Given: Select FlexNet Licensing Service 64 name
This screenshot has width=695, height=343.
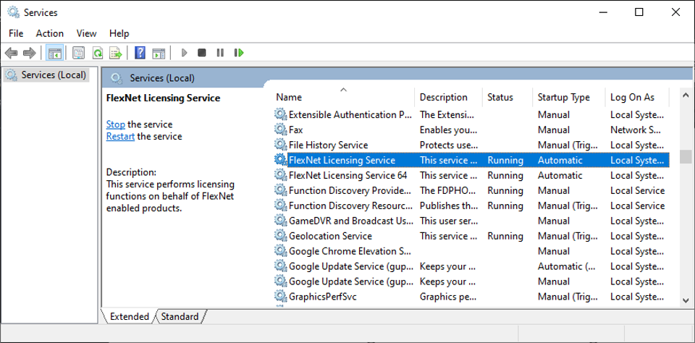Looking at the screenshot, I should (348, 176).
